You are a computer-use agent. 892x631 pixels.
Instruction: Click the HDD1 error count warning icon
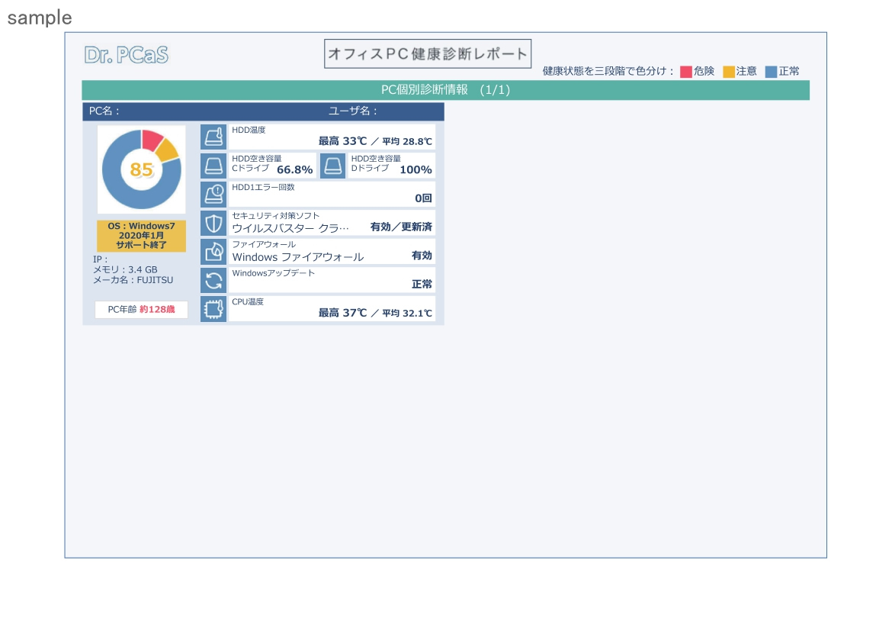point(213,195)
